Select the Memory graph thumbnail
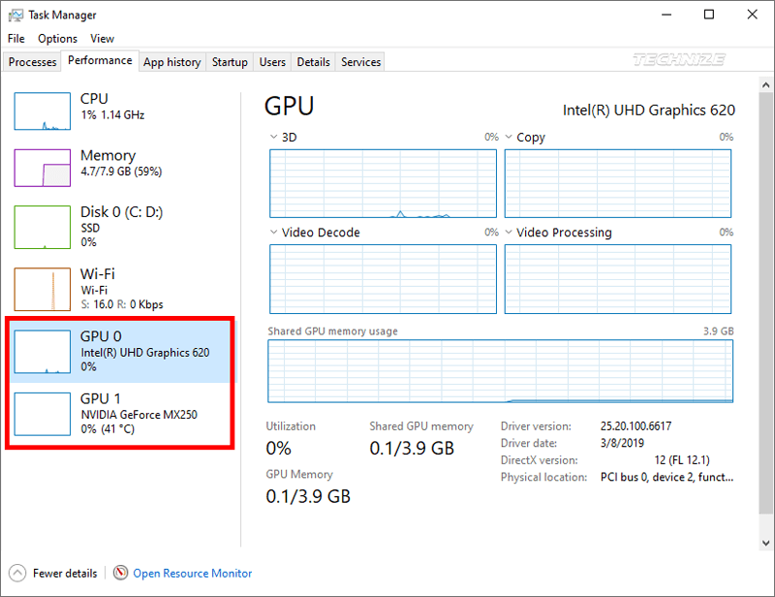The width and height of the screenshot is (775, 597). click(42, 168)
